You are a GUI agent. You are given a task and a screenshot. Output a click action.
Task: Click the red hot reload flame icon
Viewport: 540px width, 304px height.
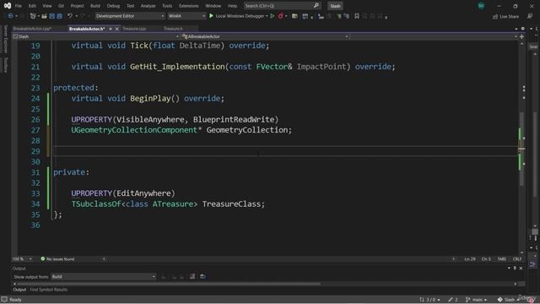281,16
